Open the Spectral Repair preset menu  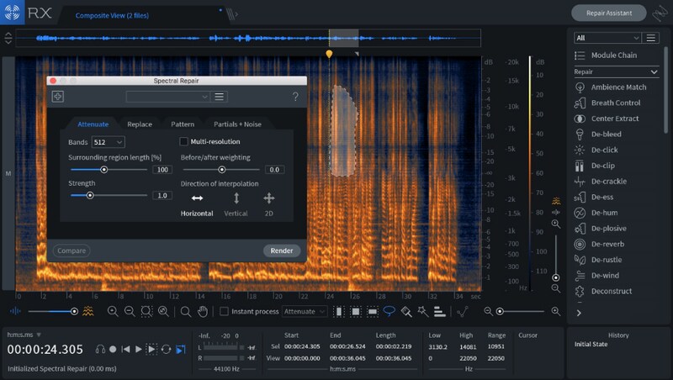220,97
